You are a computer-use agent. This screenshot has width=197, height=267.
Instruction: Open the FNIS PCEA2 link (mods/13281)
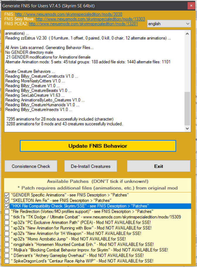(x=83, y=24)
